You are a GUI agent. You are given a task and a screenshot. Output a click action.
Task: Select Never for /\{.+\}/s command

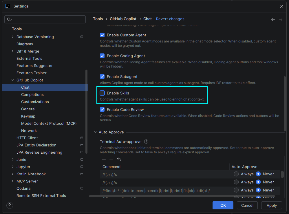pos(258,182)
